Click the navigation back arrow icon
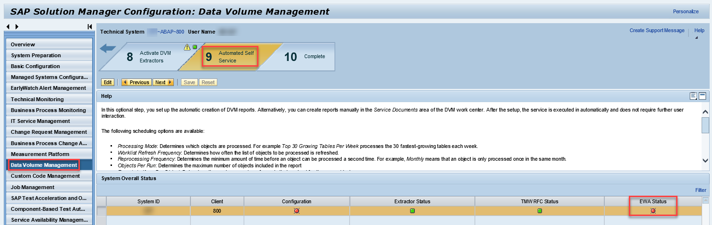Screen dimensions: 712x225 (8, 26)
